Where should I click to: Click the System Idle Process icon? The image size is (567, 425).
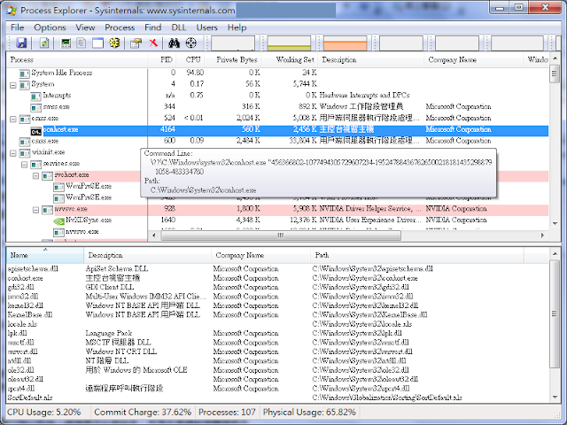point(24,73)
